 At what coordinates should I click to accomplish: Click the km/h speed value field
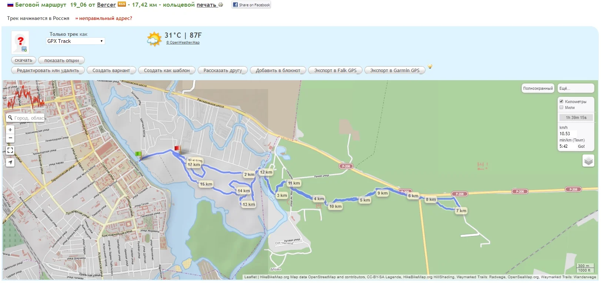click(568, 134)
